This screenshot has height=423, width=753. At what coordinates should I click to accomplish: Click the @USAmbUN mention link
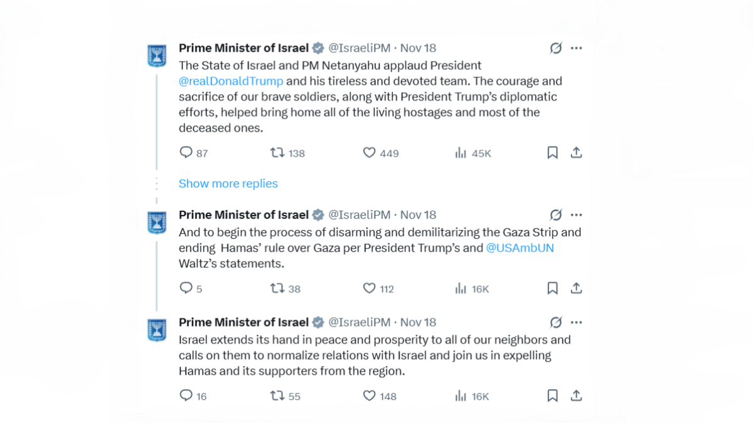(x=520, y=248)
